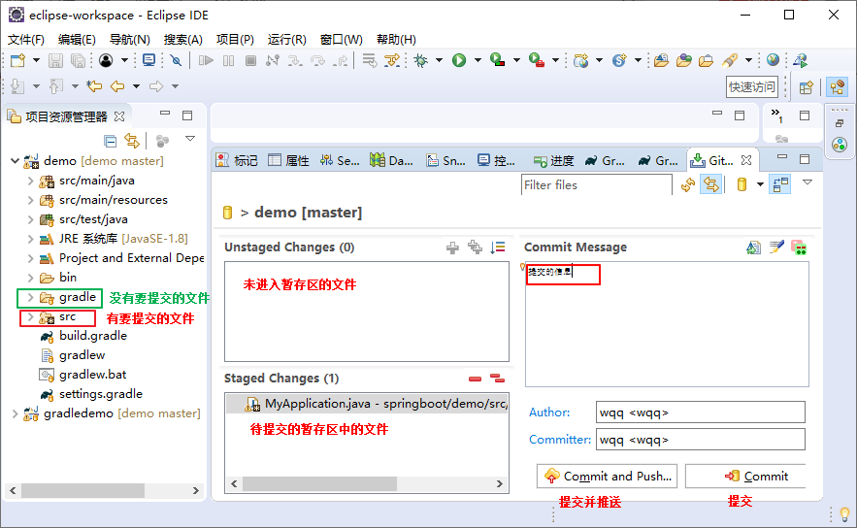Toggle Link with Editor in project explorer

[132, 141]
